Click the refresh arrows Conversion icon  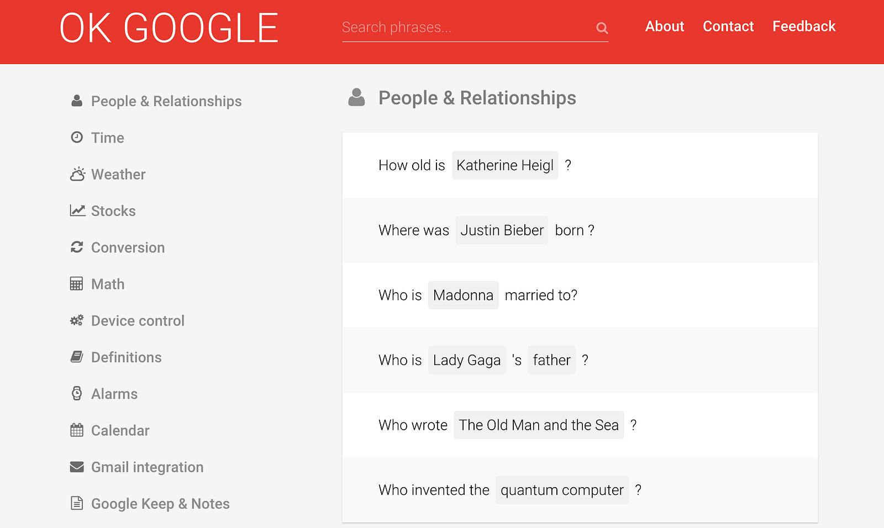click(x=77, y=247)
